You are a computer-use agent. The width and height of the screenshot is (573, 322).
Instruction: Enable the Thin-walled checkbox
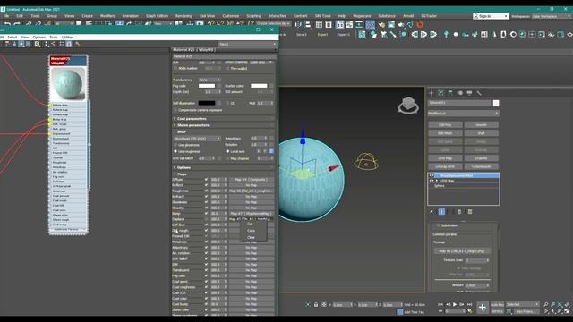pos(227,68)
